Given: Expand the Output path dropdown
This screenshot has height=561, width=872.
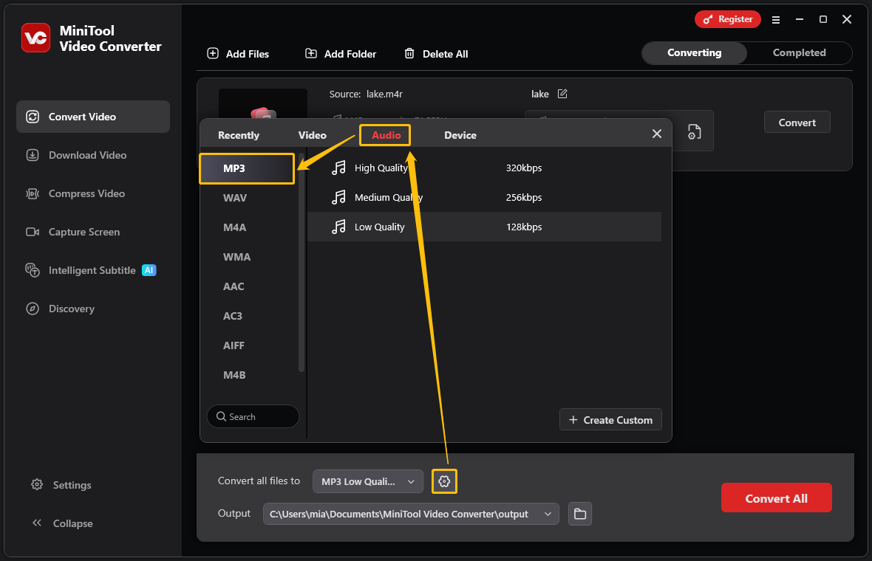Looking at the screenshot, I should tap(548, 514).
